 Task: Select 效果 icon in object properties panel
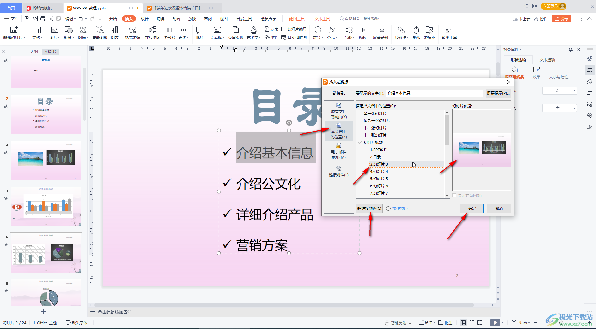click(x=536, y=73)
